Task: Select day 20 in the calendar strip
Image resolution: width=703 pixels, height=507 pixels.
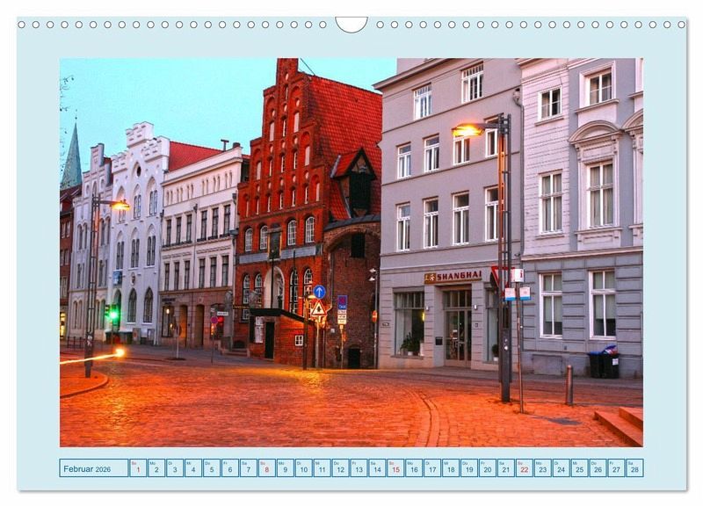Action: (488, 467)
